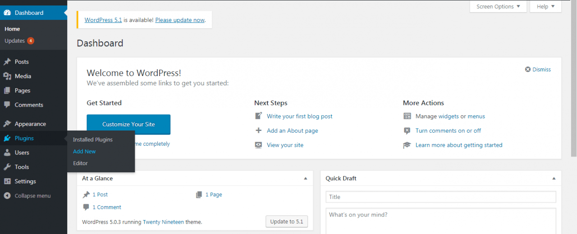577x234 pixels.
Task: Click the Update to 5.1 button
Action: tap(287, 221)
